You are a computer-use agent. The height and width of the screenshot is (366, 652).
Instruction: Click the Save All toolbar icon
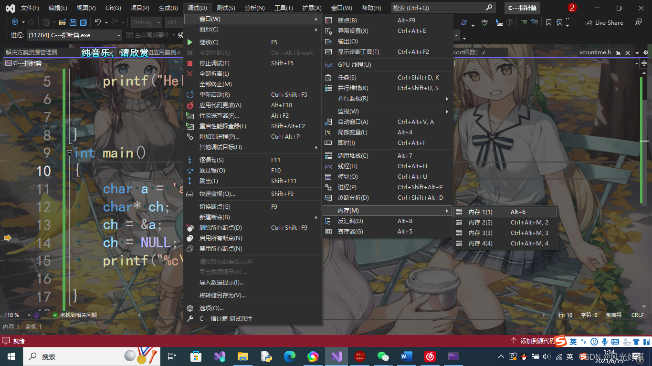click(x=83, y=22)
